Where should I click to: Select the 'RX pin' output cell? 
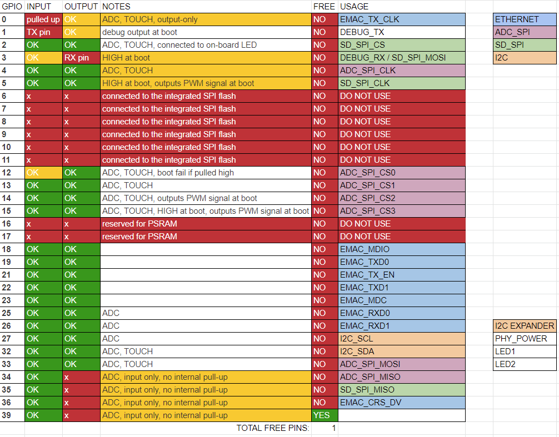(x=81, y=58)
